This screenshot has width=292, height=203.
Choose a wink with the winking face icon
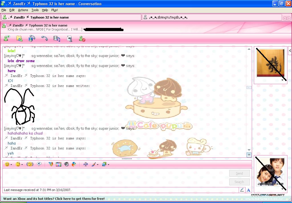click(x=18, y=164)
